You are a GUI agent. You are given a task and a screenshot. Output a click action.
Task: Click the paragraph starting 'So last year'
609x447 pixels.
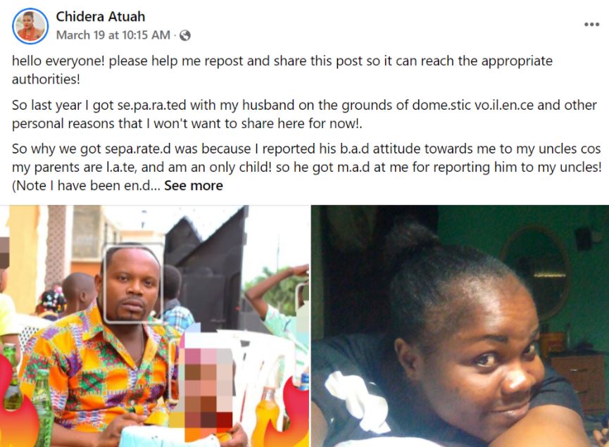coord(304,115)
